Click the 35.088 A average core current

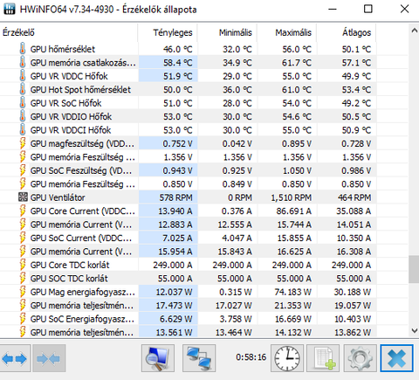tap(354, 211)
